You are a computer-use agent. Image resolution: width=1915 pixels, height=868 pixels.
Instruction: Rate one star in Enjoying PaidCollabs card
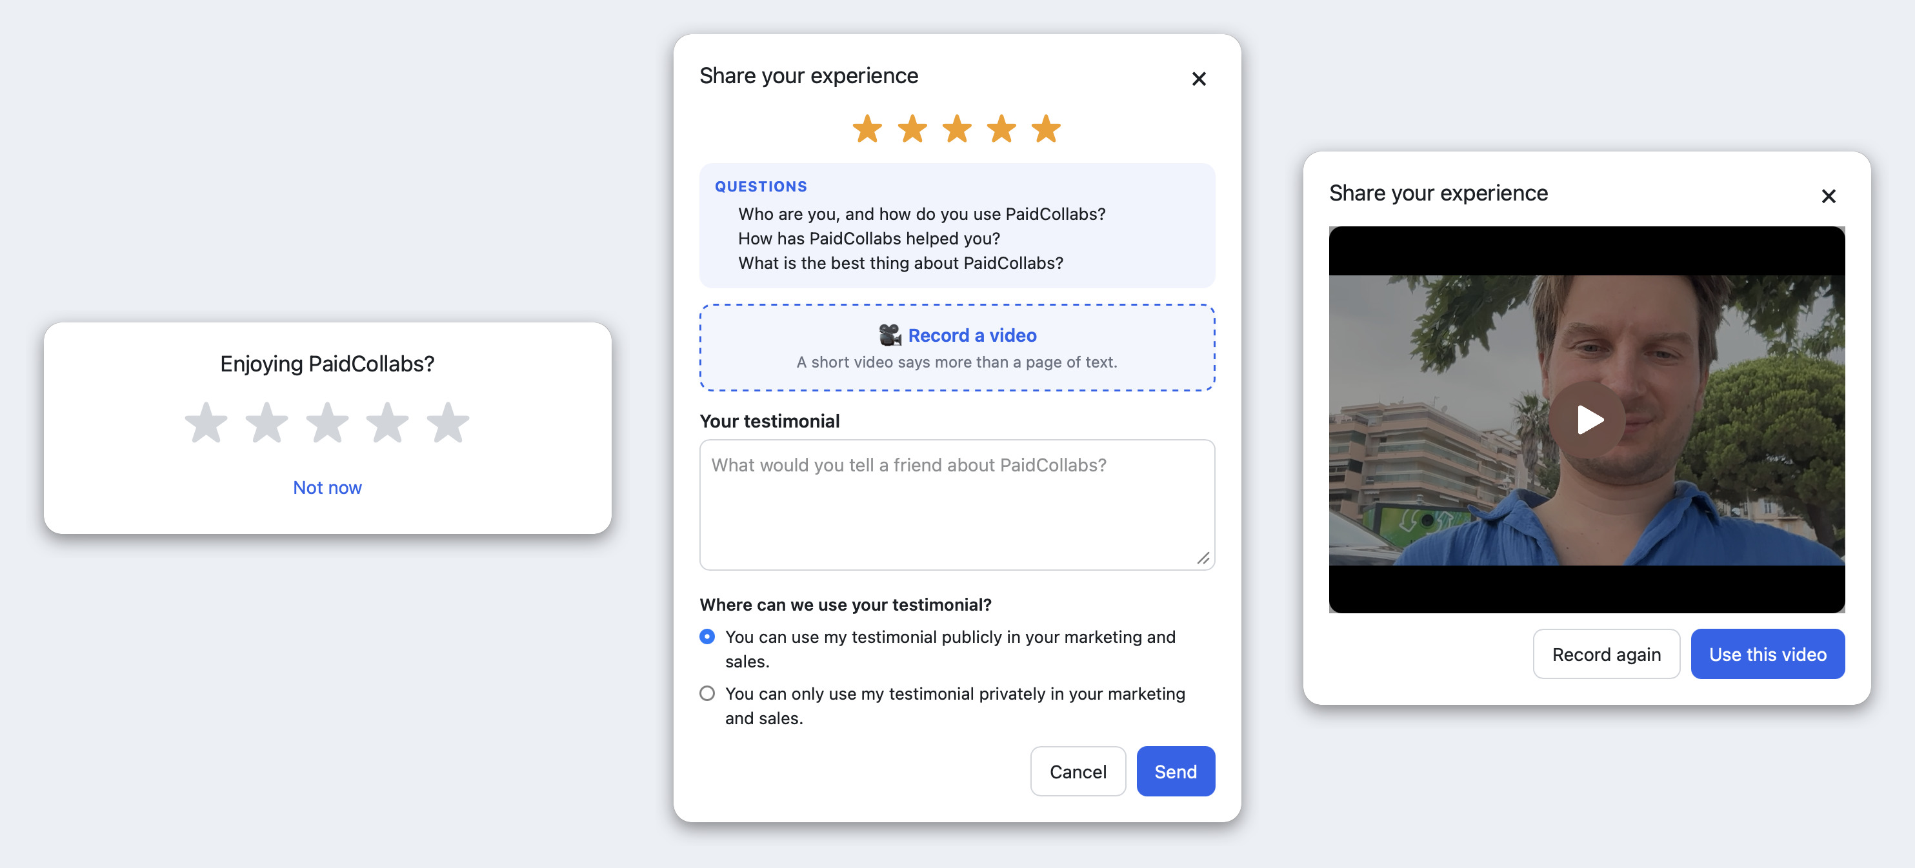pos(206,423)
